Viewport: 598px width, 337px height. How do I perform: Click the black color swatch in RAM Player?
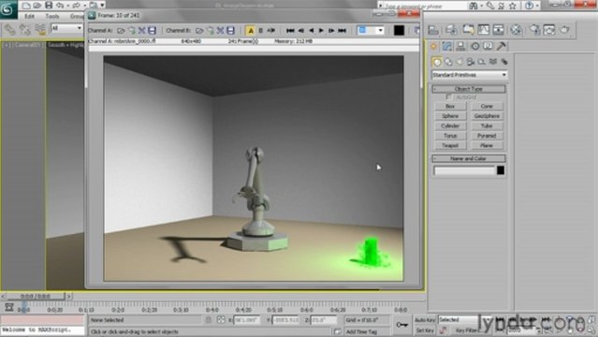point(399,30)
